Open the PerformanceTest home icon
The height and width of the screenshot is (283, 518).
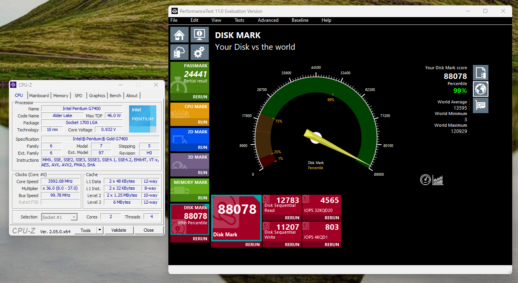pyautogui.click(x=179, y=35)
